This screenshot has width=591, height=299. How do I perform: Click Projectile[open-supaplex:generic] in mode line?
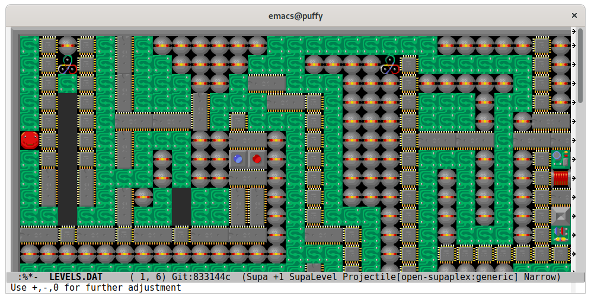(430, 277)
